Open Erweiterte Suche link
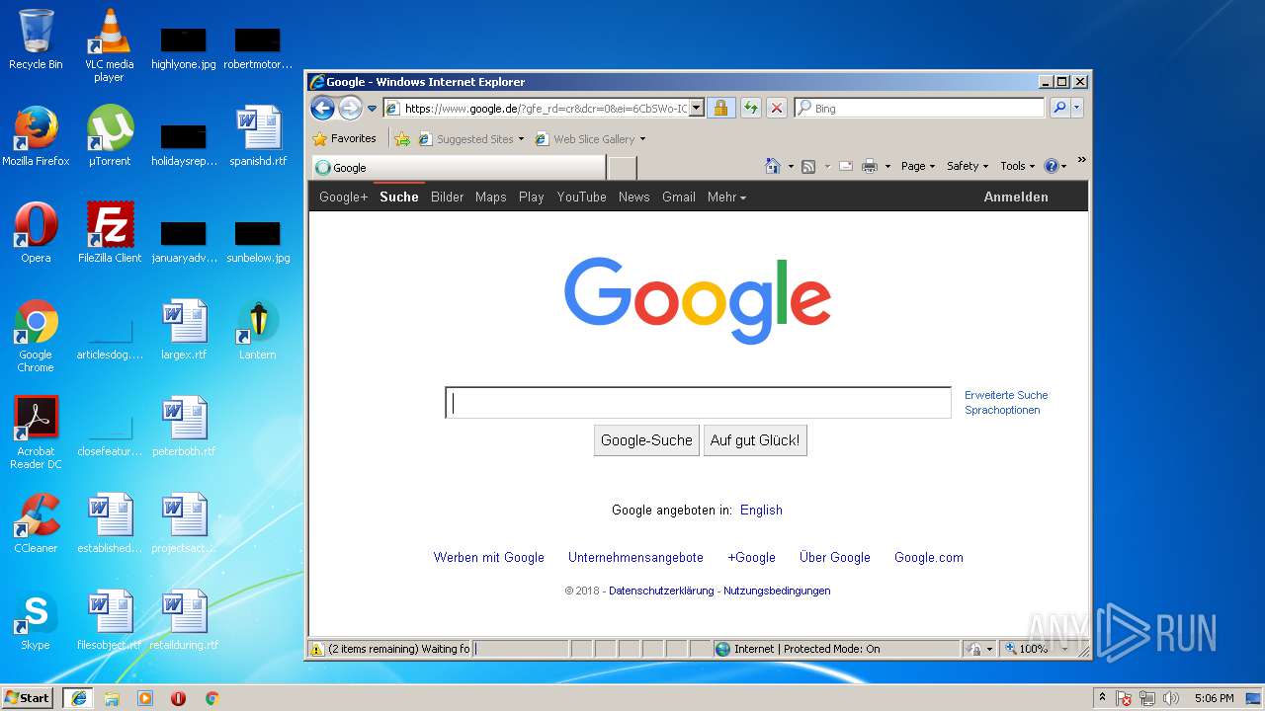 (x=1006, y=395)
